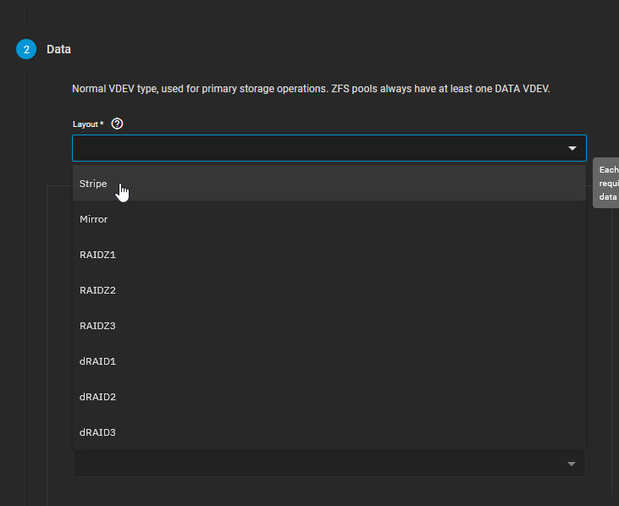
Task: Click the dropdown arrow below the options list
Action: [x=572, y=464]
